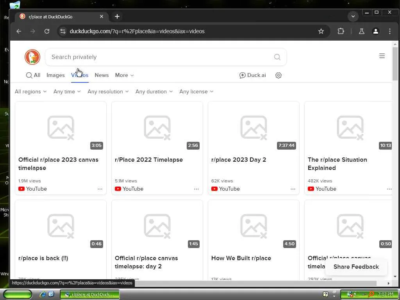Click the Share Feedback button
Image resolution: width=400 pixels, height=300 pixels.
[x=356, y=267]
